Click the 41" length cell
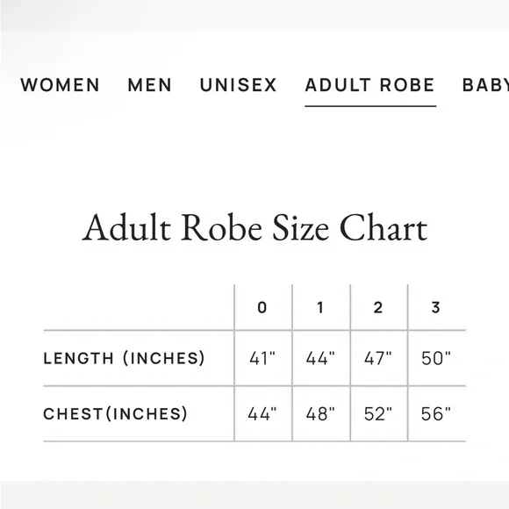The height and width of the screenshot is (509, 509). click(x=262, y=358)
